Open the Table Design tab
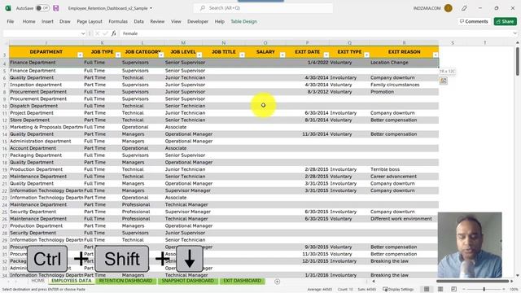Screen dimensions: 521x293 [x=244, y=21]
